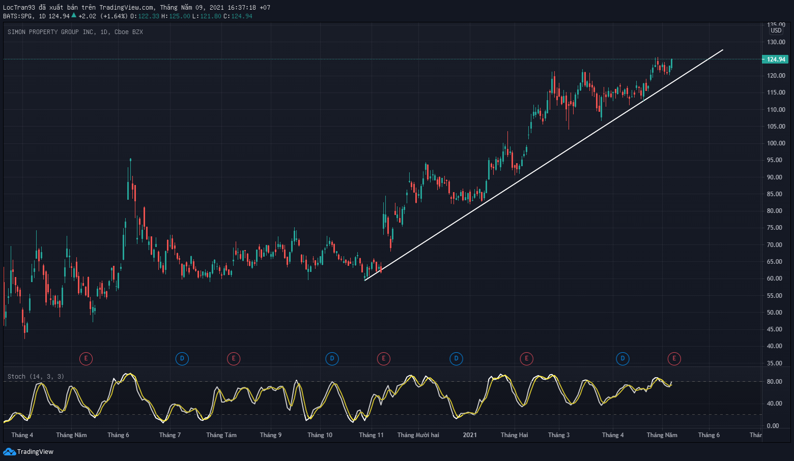The image size is (794, 461).
Task: Click the 80.00 stochastic scale label
Action: [775, 382]
